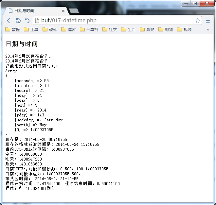Click the [hours] => 21 line
216x205 pixels.
point(29,90)
